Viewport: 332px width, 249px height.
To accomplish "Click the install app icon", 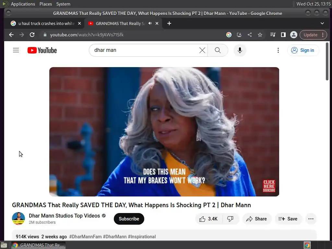I will [x=239, y=35].
